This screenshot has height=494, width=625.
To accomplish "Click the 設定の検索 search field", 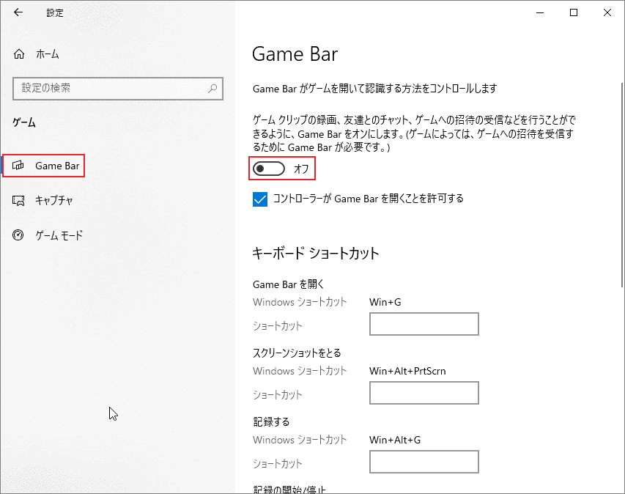I will [117, 88].
